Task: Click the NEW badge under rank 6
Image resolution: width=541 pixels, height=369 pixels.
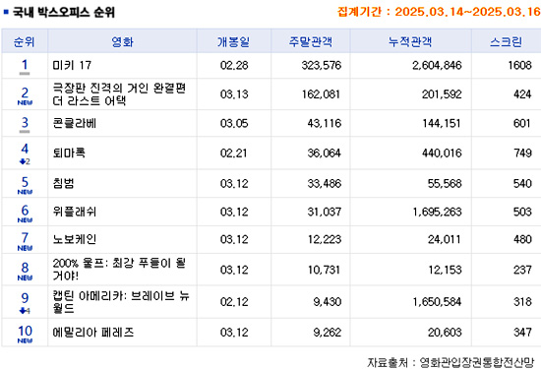Action: click(25, 220)
